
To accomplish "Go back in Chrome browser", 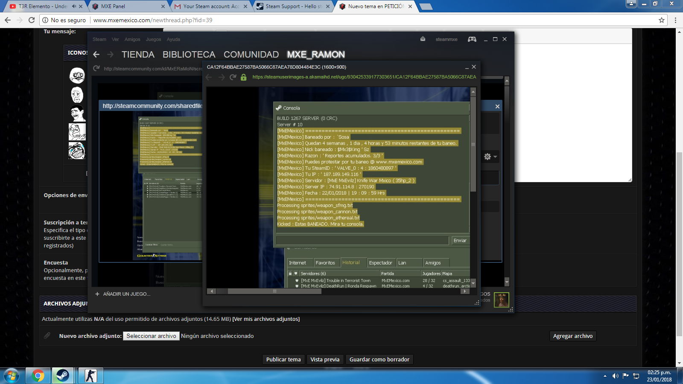I will (x=7, y=20).
